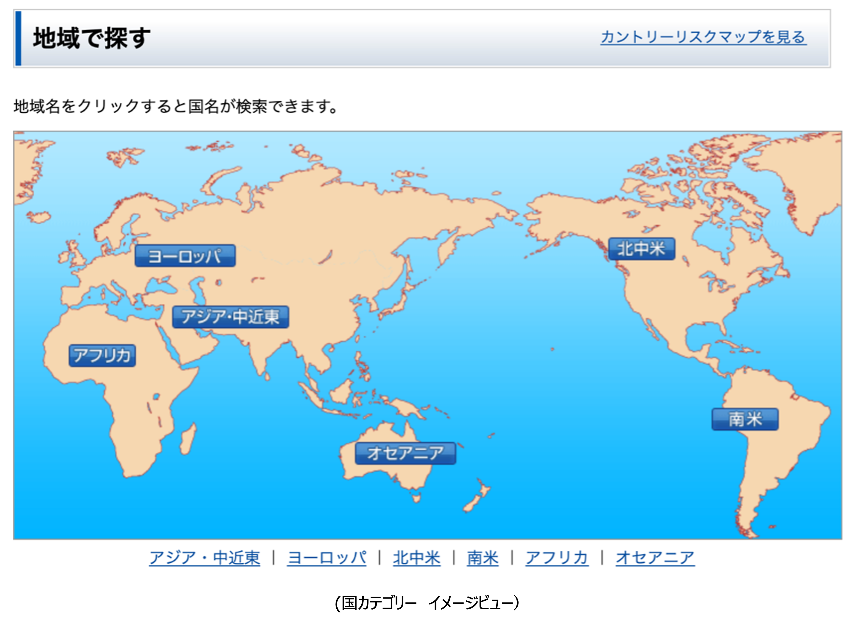Image resolution: width=854 pixels, height=623 pixels.
Task: Go to 南米 text link below map
Action: tap(483, 558)
